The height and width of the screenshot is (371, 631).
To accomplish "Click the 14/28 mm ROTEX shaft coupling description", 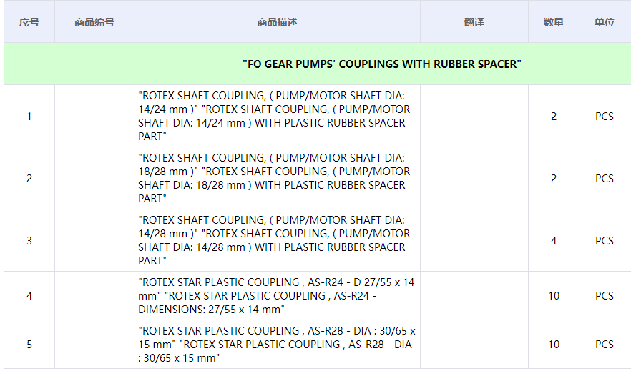I will (x=275, y=240).
